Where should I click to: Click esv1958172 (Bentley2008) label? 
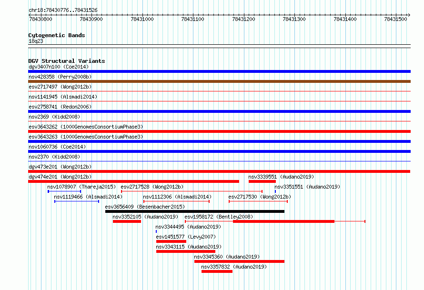click(x=219, y=217)
